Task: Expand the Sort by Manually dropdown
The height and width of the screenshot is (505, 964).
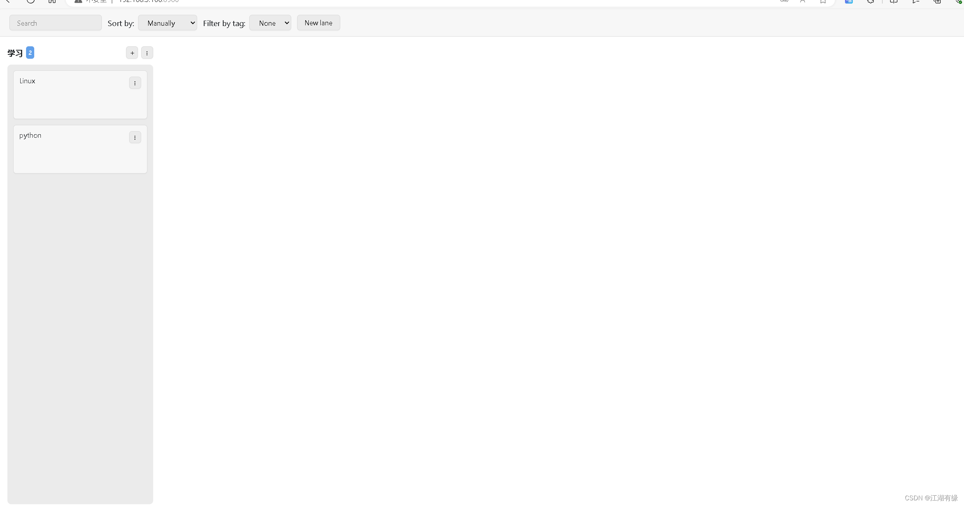Action: pos(168,23)
